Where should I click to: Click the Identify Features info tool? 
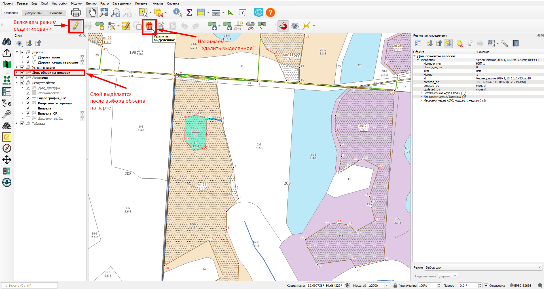point(177,12)
